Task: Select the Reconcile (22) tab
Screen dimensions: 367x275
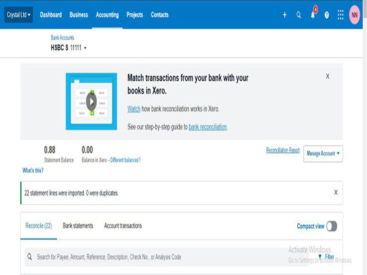Action: [x=39, y=225]
